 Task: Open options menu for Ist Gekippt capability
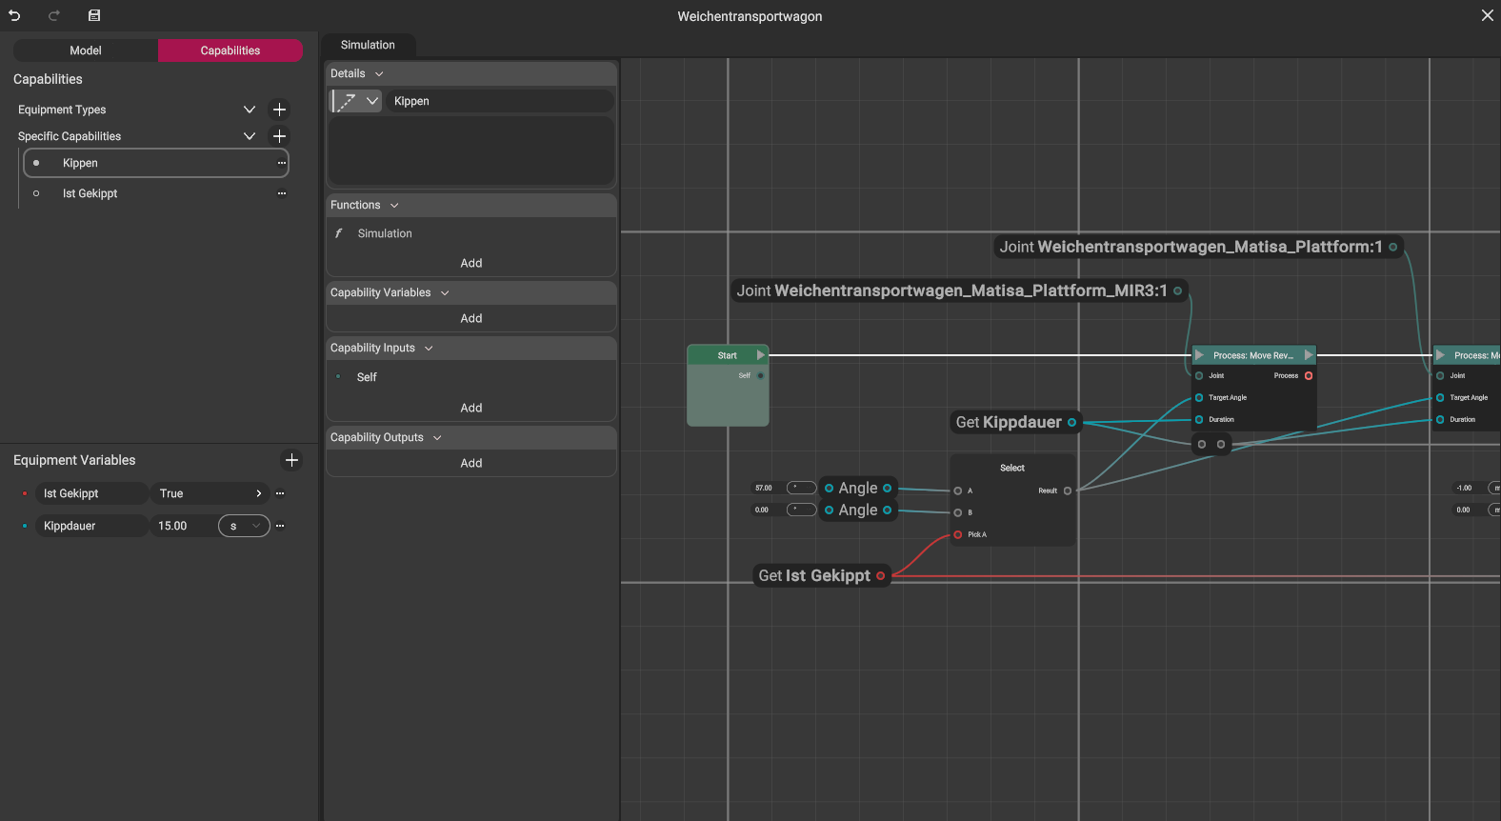coord(281,193)
